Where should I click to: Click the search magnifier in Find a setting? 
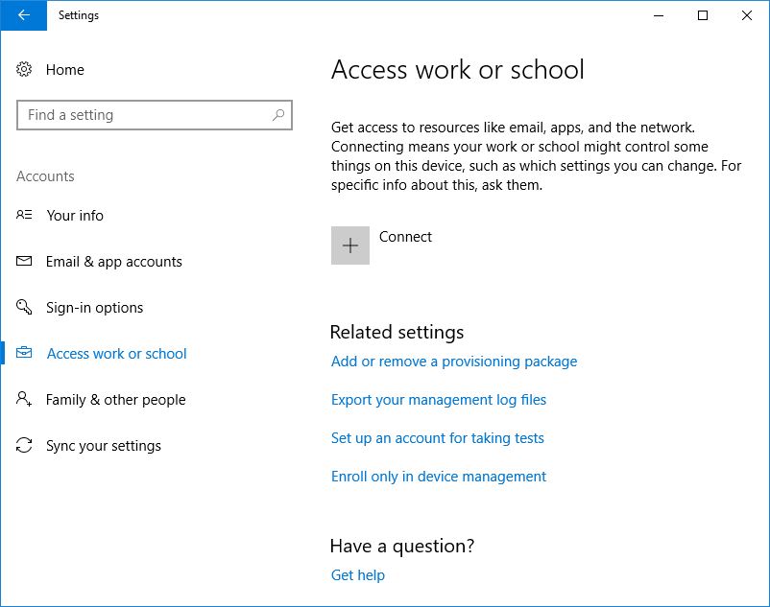tap(278, 115)
